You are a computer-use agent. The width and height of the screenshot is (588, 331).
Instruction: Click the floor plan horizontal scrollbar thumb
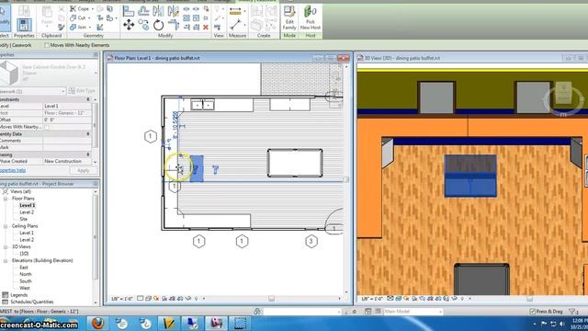tap(272, 299)
